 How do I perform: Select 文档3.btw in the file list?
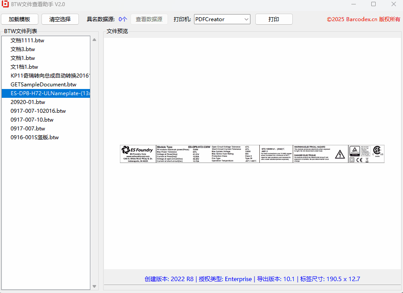tap(46, 49)
